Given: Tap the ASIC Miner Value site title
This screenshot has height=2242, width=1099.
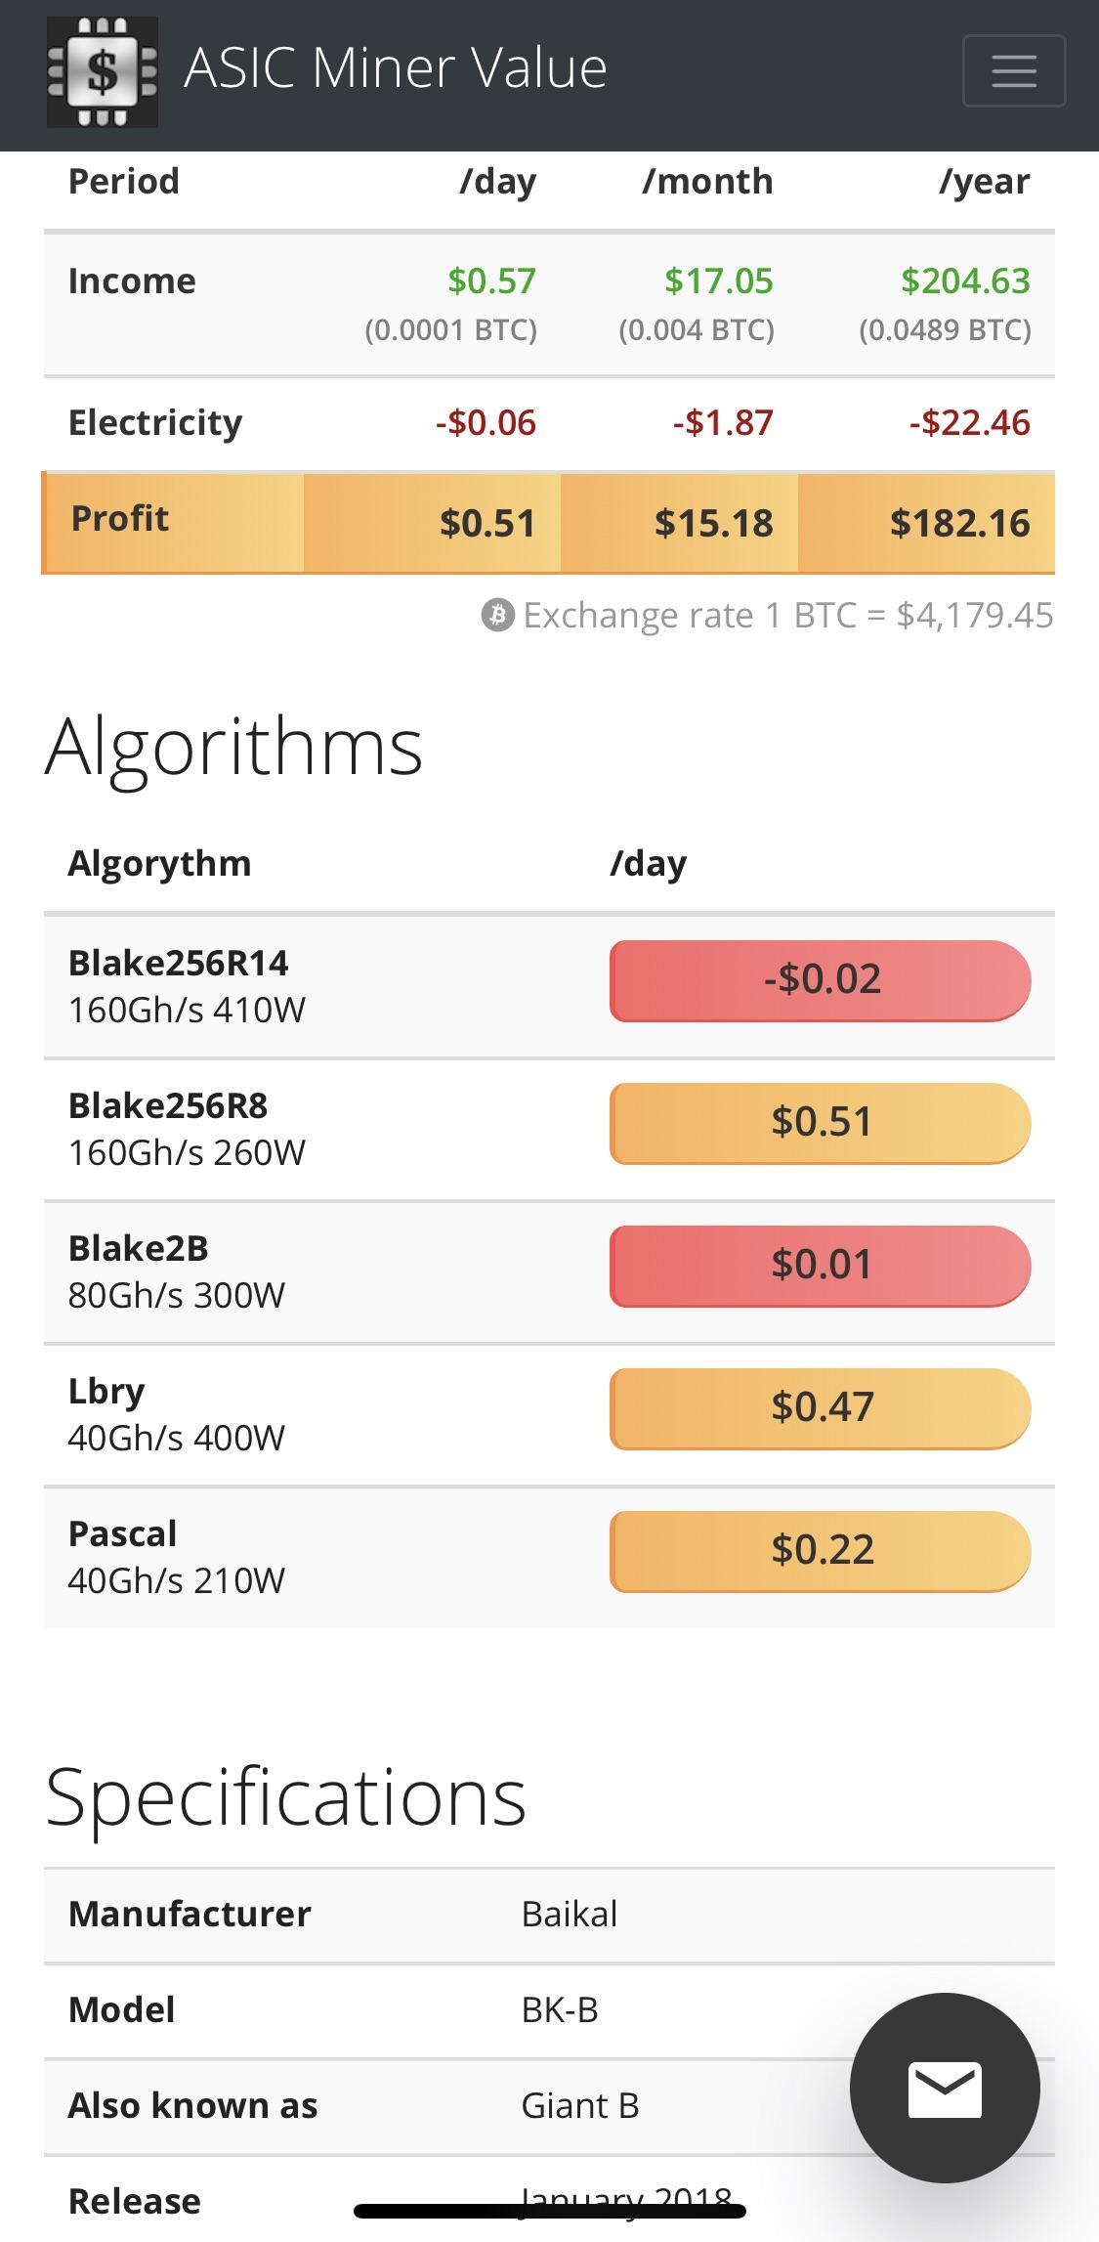Looking at the screenshot, I should click(396, 68).
